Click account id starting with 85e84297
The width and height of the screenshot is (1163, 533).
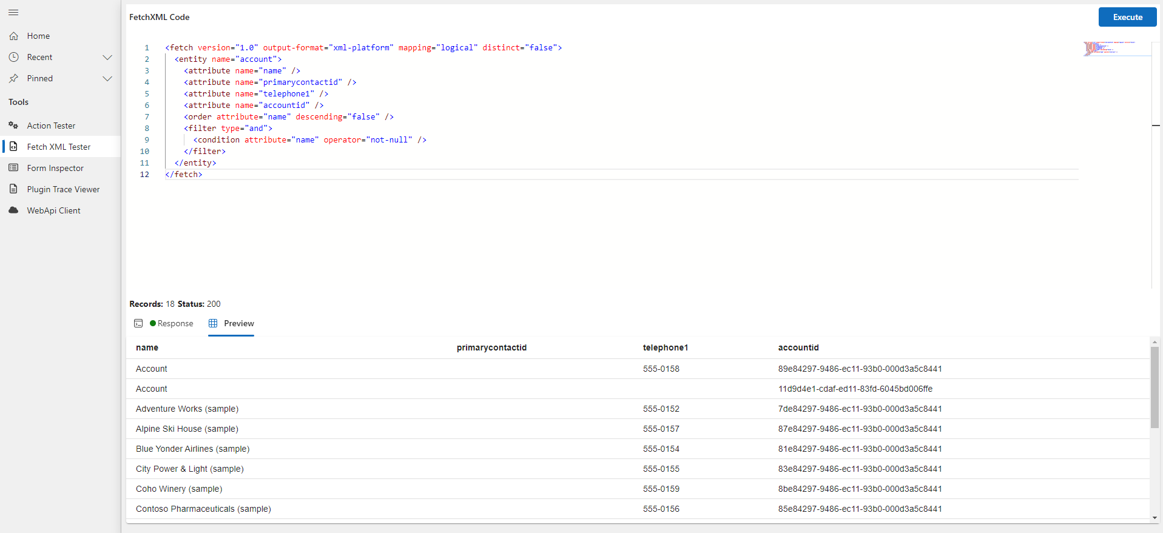tap(860, 509)
